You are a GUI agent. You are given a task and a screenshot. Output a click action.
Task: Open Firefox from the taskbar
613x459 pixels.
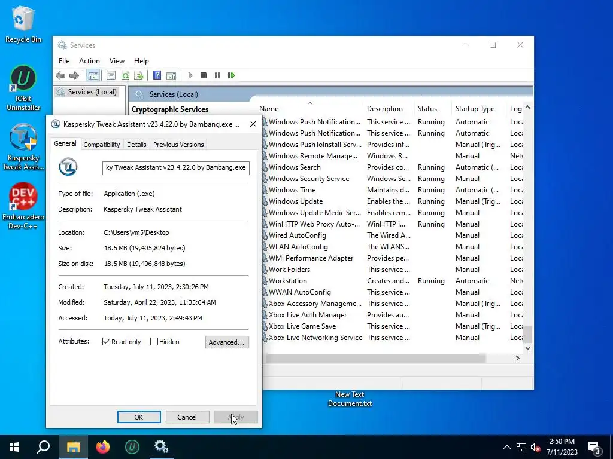pyautogui.click(x=103, y=447)
